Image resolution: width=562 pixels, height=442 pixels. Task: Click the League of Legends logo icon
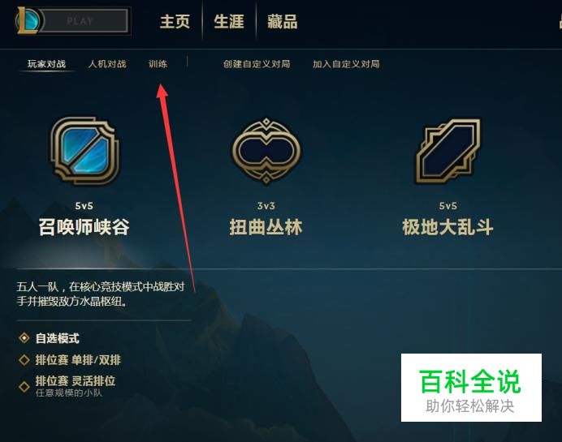point(28,21)
